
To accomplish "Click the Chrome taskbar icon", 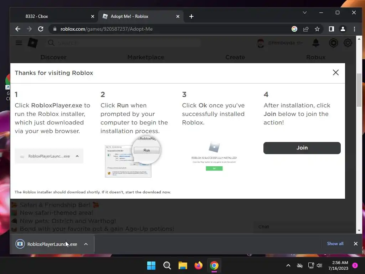I will [214, 265].
